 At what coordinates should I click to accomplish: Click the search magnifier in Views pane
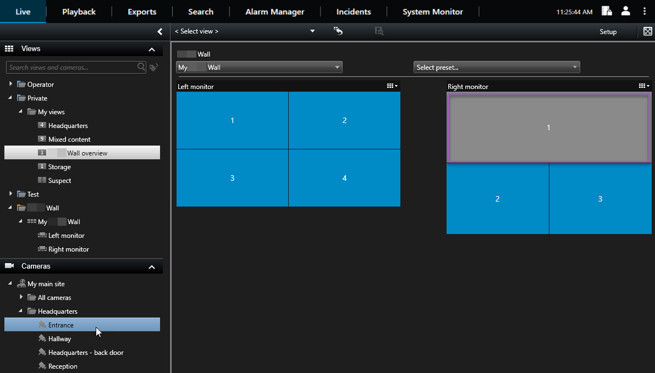tap(141, 67)
